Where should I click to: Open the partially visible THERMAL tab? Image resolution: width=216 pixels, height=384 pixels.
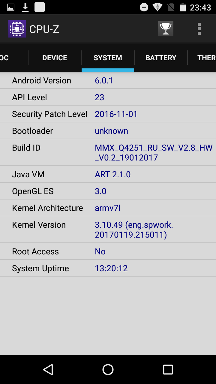click(206, 58)
